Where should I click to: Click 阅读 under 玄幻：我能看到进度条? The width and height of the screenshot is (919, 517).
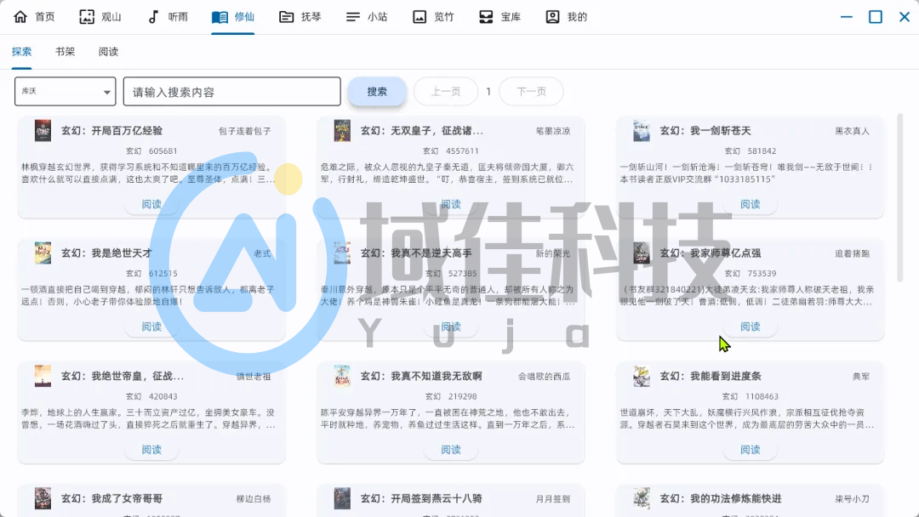tap(751, 450)
